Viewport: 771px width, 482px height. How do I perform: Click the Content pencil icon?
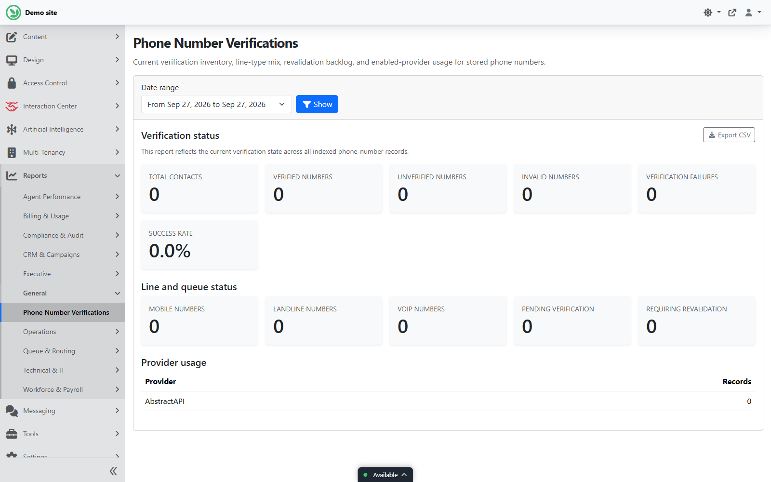click(12, 37)
